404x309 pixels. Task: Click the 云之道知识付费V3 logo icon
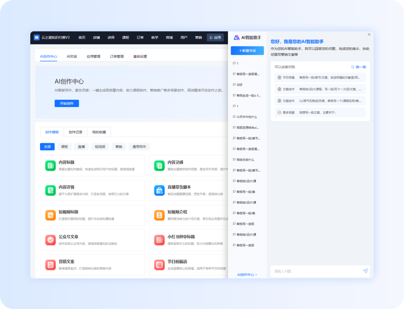point(37,37)
